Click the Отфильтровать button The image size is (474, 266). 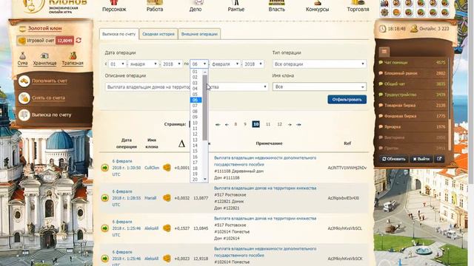347,100
